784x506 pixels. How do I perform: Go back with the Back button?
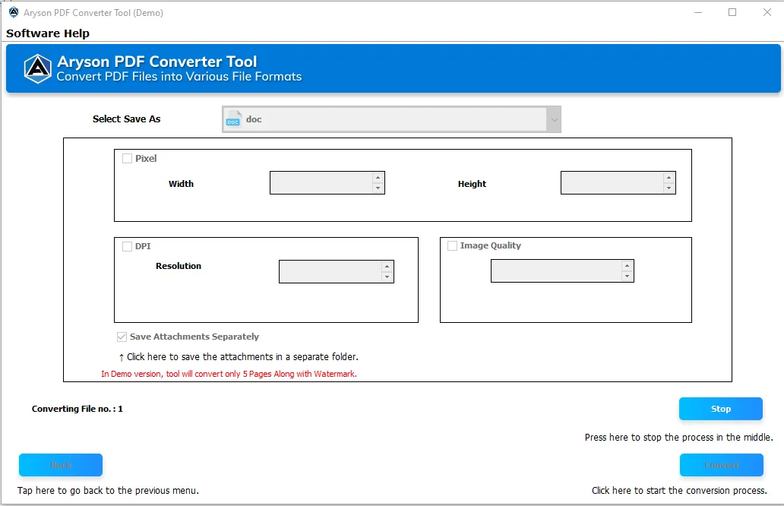[61, 465]
